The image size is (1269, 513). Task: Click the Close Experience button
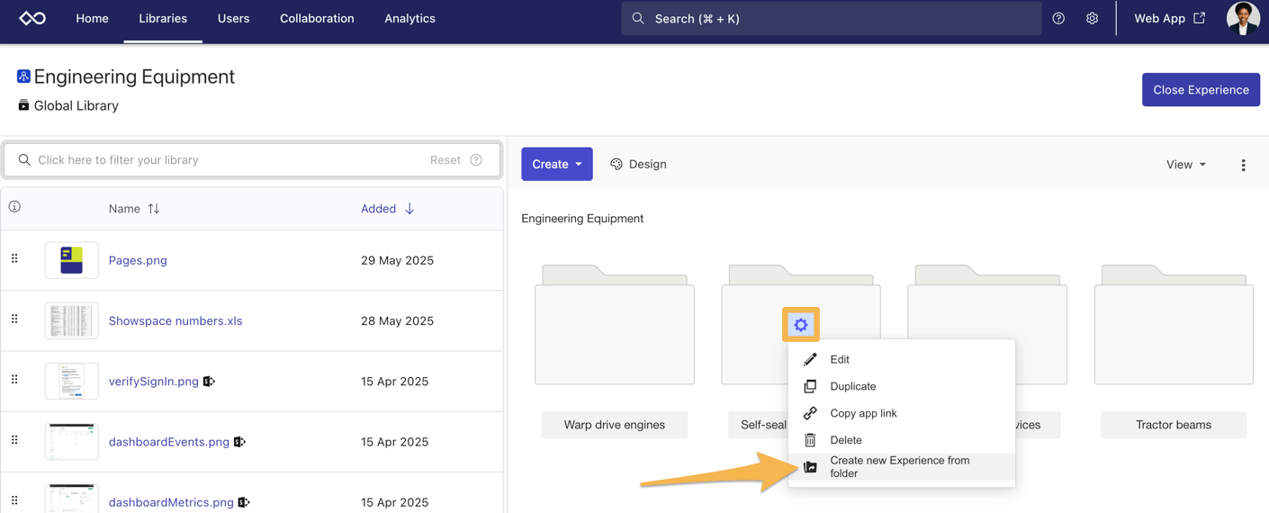pos(1201,90)
